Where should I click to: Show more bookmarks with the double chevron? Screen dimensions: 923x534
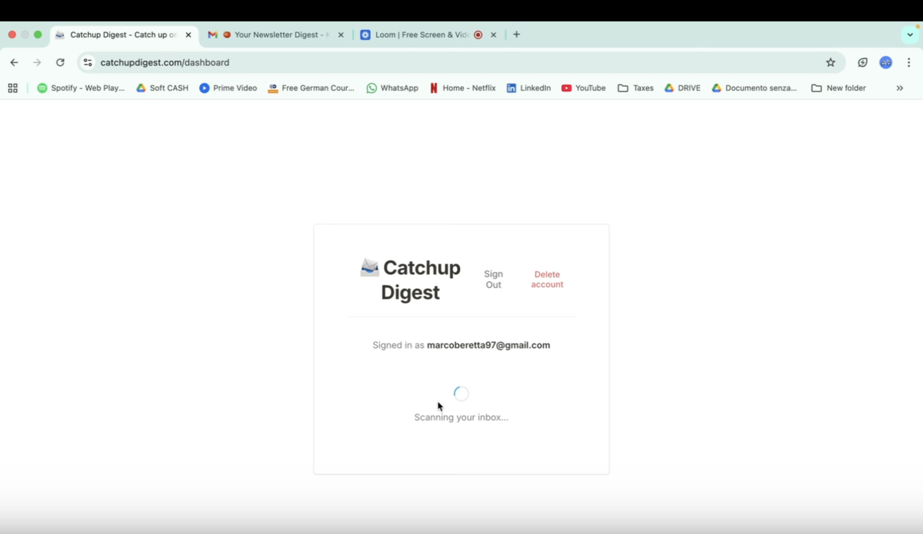[900, 88]
